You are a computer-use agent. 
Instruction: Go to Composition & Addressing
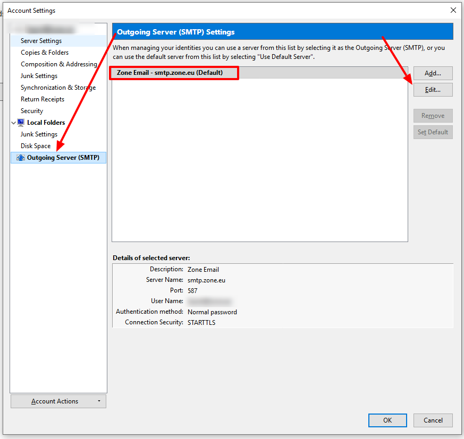pyautogui.click(x=58, y=64)
